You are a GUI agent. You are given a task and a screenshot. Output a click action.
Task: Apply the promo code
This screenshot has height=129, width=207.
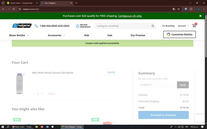click(x=183, y=85)
